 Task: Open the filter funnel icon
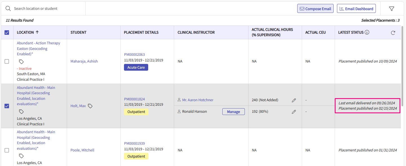click(391, 9)
